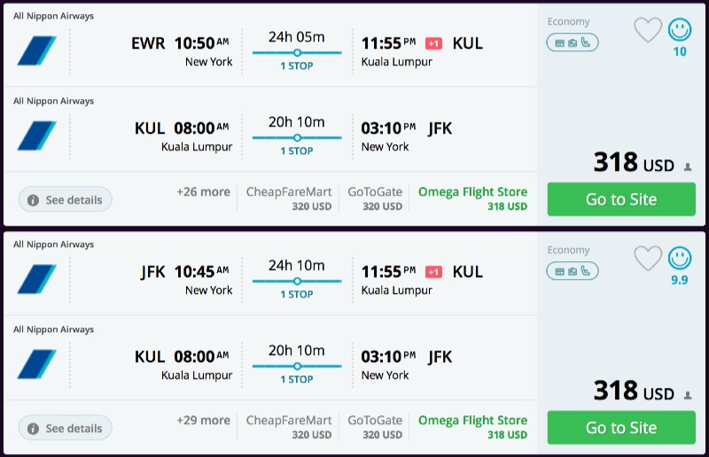The image size is (709, 457).
Task: Show the +26 more booking options
Action: pos(203,192)
